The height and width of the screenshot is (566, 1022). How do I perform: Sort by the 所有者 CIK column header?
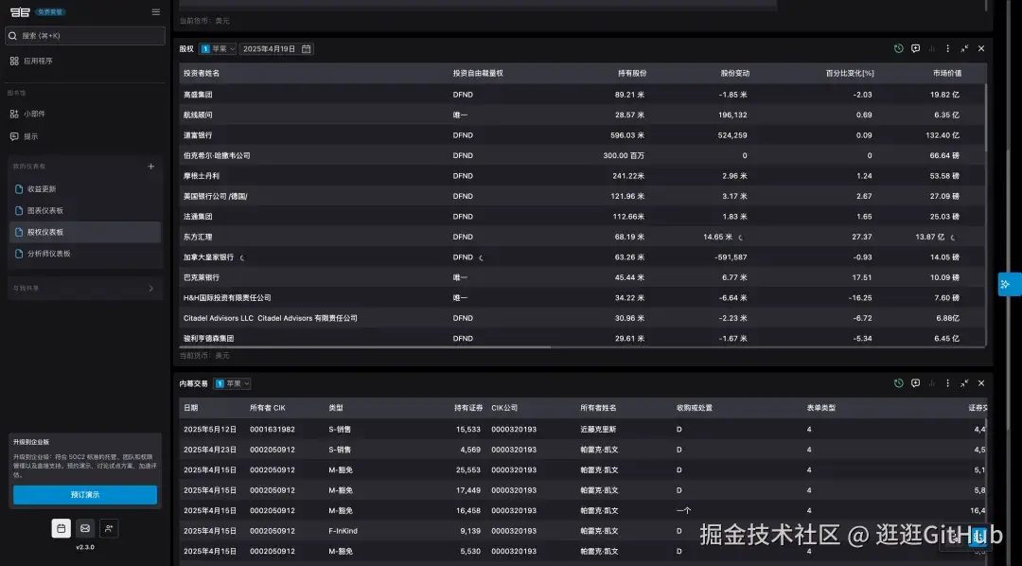pyautogui.click(x=268, y=408)
